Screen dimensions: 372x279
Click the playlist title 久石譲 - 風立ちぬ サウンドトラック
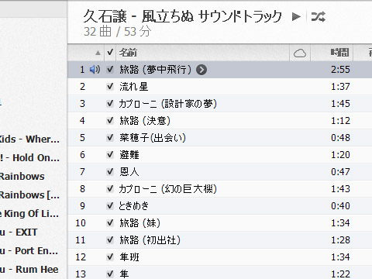pos(182,16)
